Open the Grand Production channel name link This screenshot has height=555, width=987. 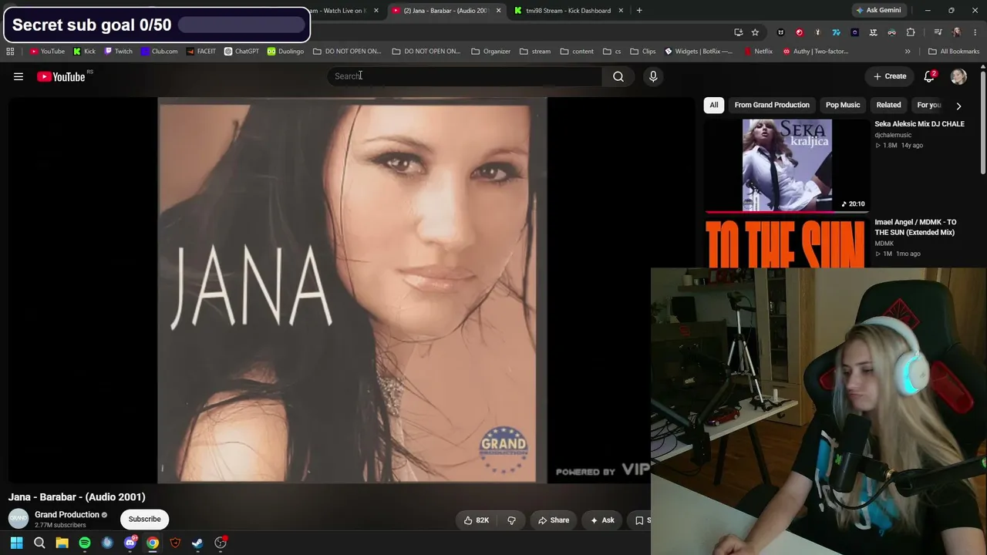(67, 515)
